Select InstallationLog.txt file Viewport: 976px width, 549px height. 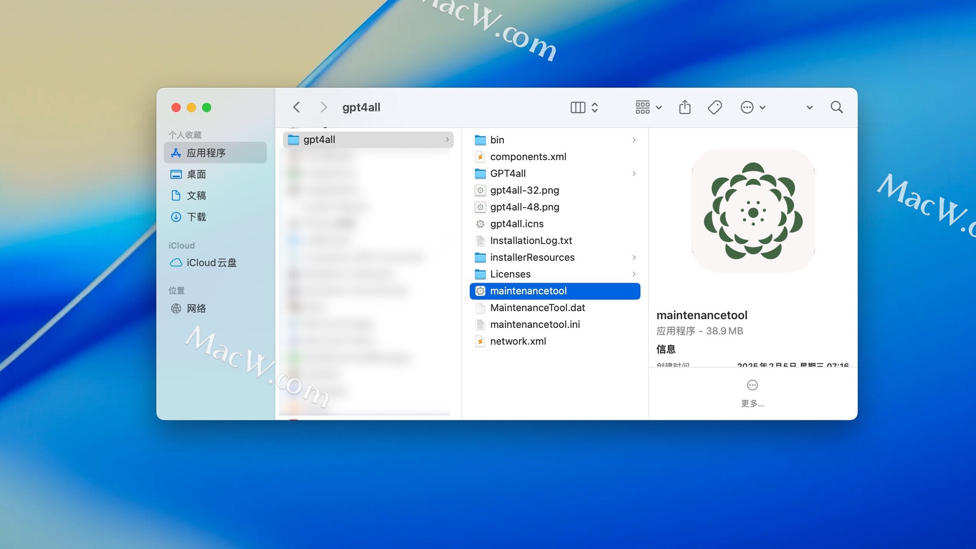(555, 240)
